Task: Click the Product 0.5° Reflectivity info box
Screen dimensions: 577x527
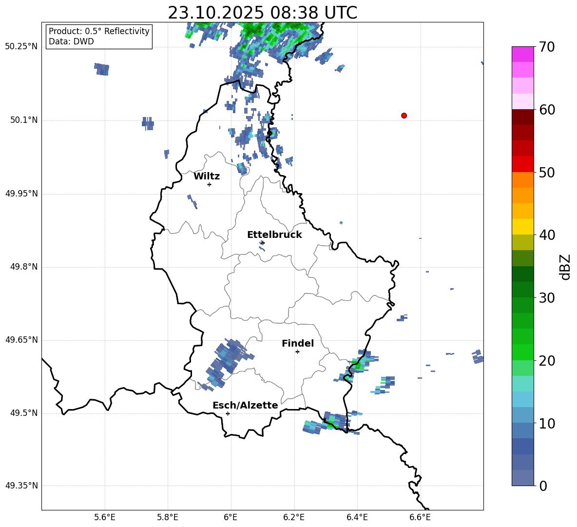Action: [99, 37]
